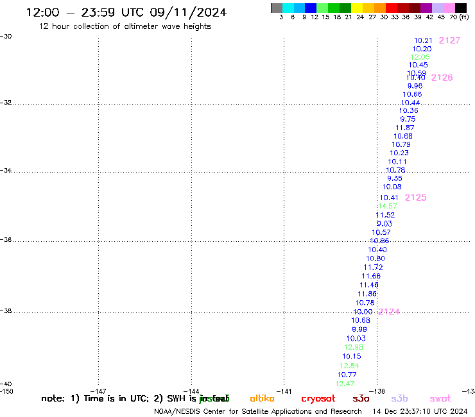Click the green wave height value 12.98
The height and width of the screenshot is (417, 475).
click(x=354, y=347)
